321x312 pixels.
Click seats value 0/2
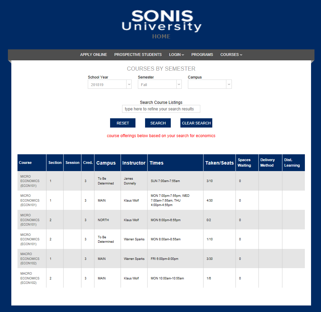click(x=209, y=220)
